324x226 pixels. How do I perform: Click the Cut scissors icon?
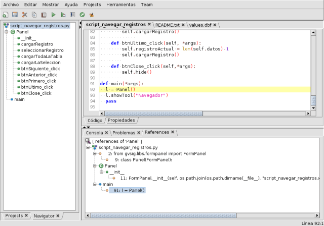pyautogui.click(x=24, y=15)
